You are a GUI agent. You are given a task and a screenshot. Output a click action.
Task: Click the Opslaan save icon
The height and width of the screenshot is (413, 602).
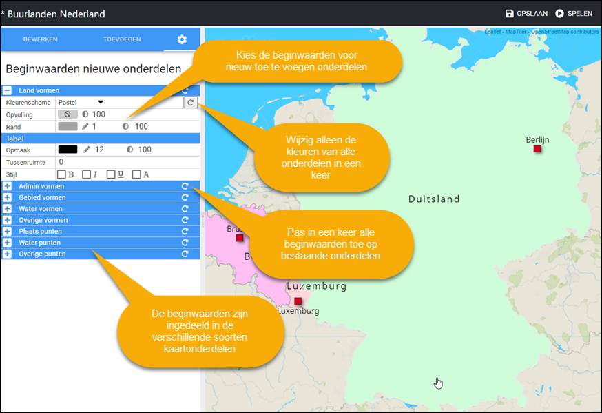click(x=510, y=13)
